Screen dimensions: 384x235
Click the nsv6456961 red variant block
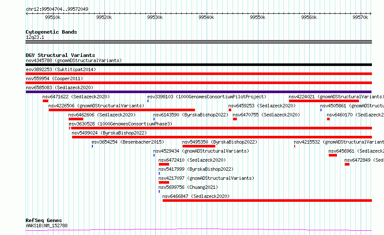333,155
